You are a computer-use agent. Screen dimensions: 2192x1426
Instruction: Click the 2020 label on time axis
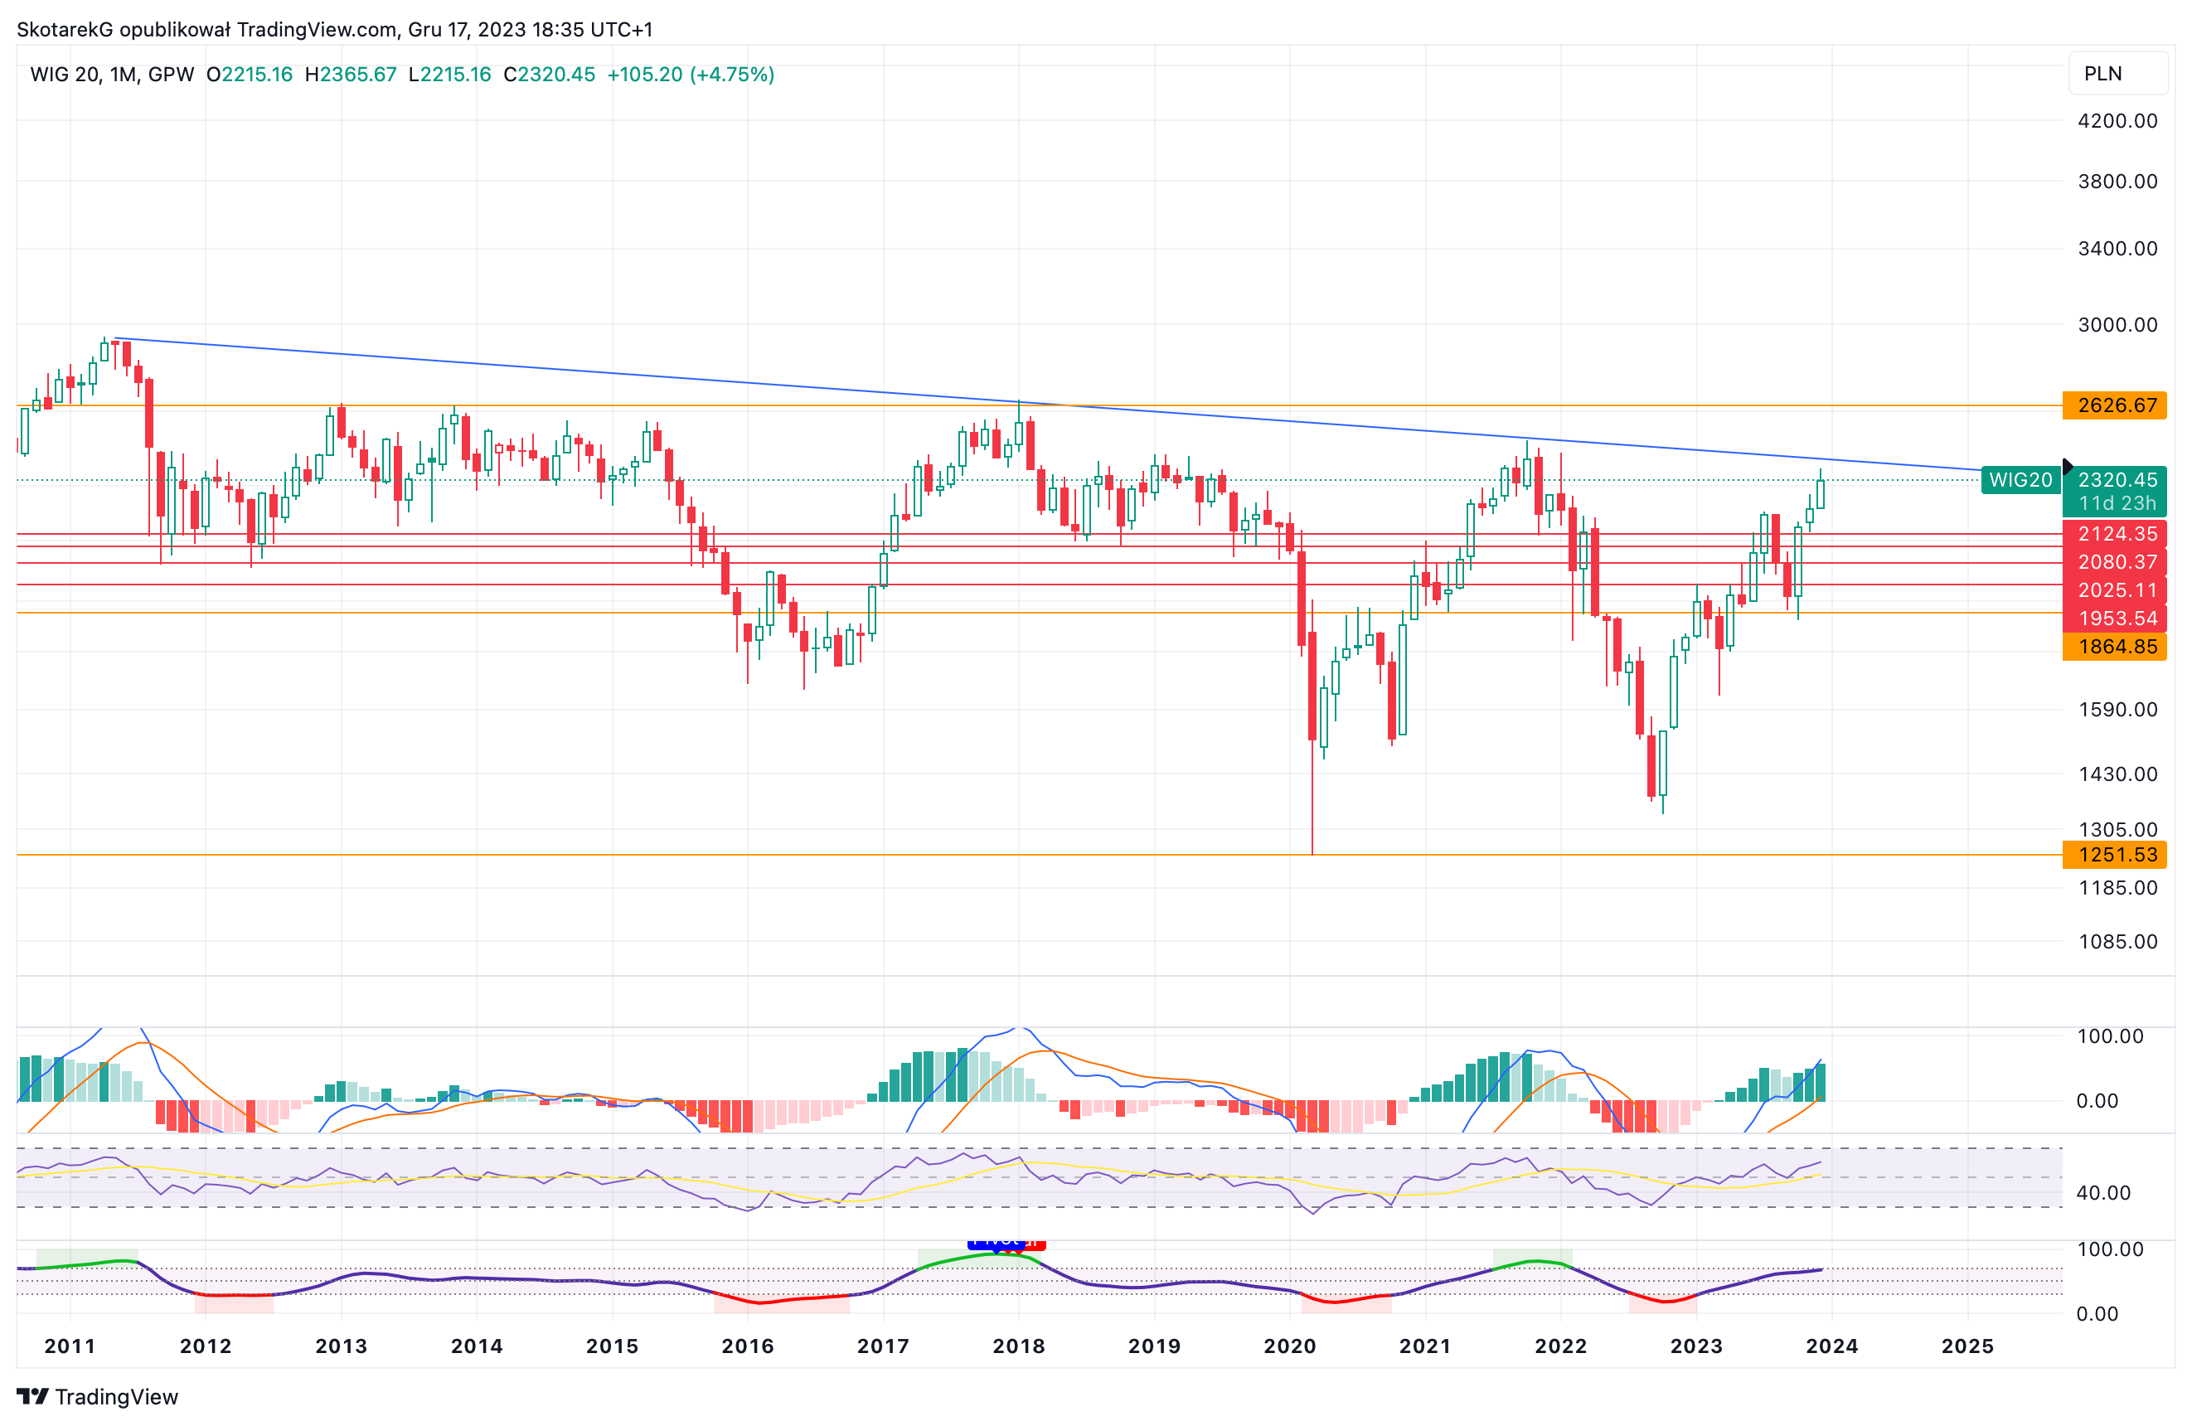point(1289,1346)
